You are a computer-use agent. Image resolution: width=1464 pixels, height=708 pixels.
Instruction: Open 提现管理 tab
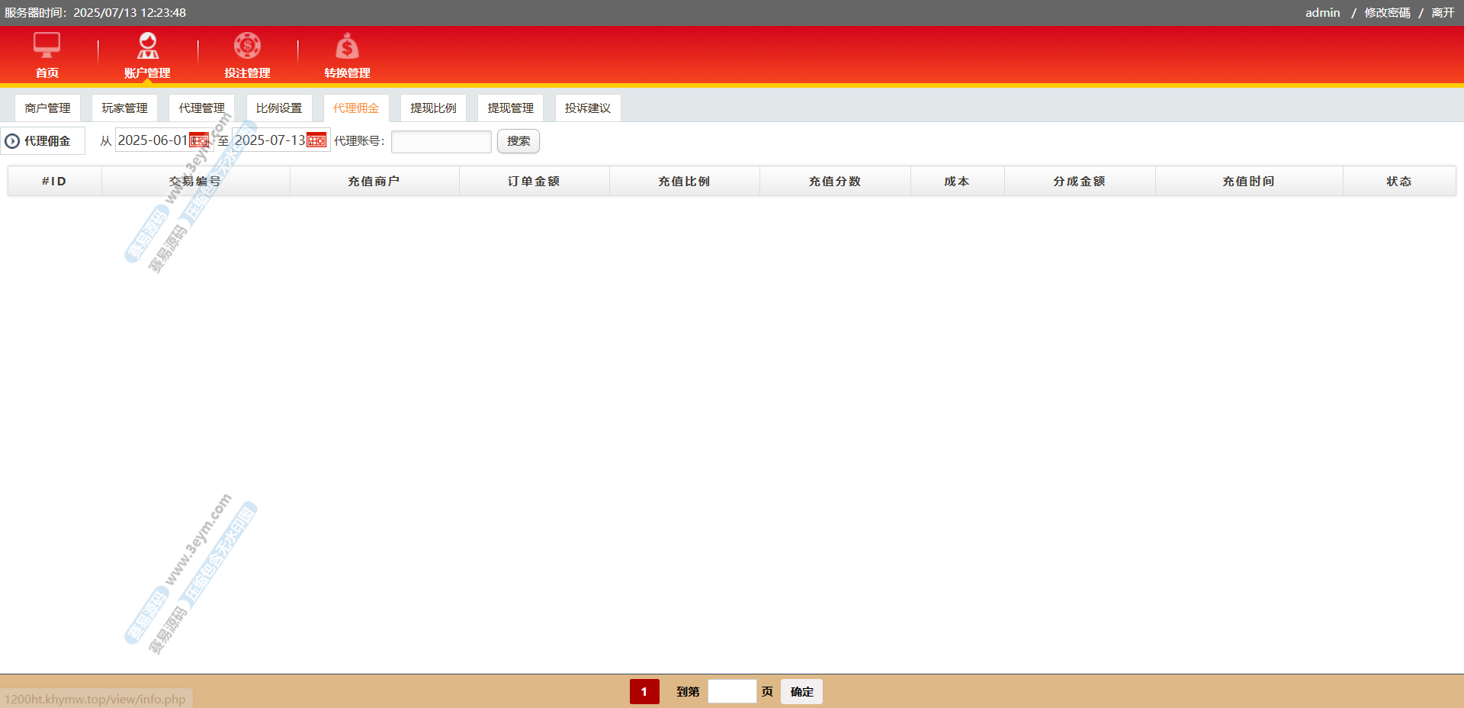(510, 108)
